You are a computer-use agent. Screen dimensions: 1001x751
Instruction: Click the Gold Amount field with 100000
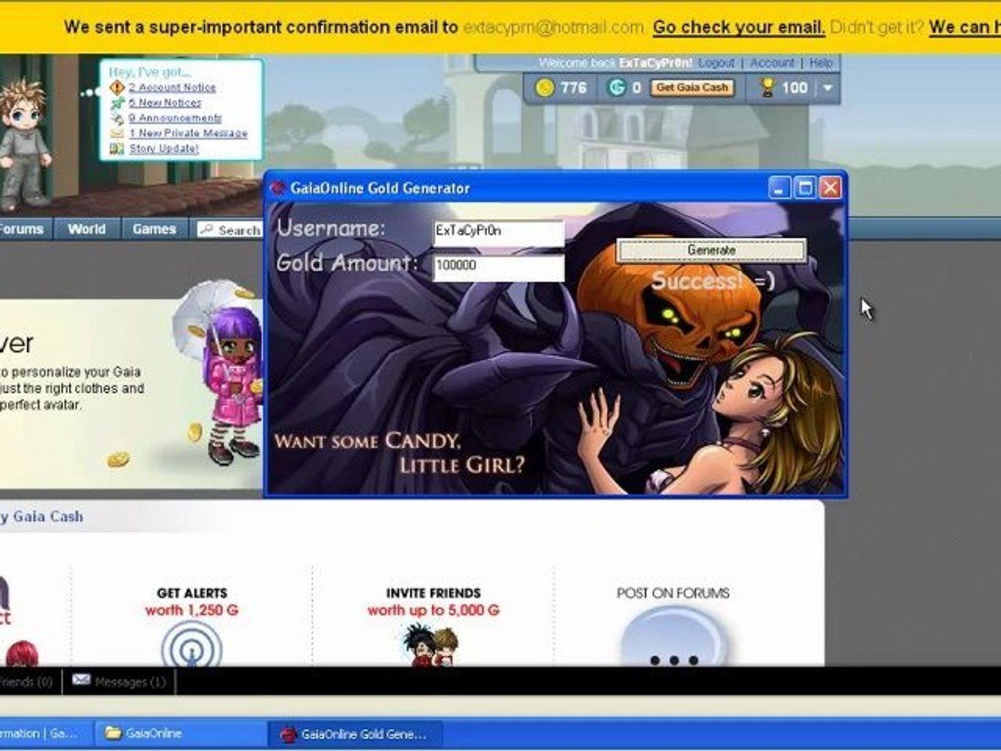(498, 268)
